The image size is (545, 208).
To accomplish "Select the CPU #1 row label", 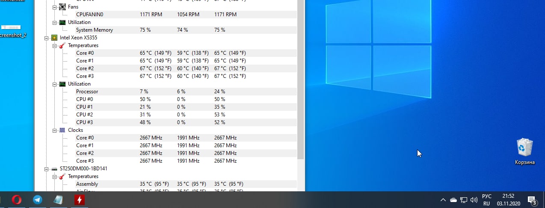I will pyautogui.click(x=84, y=107).
